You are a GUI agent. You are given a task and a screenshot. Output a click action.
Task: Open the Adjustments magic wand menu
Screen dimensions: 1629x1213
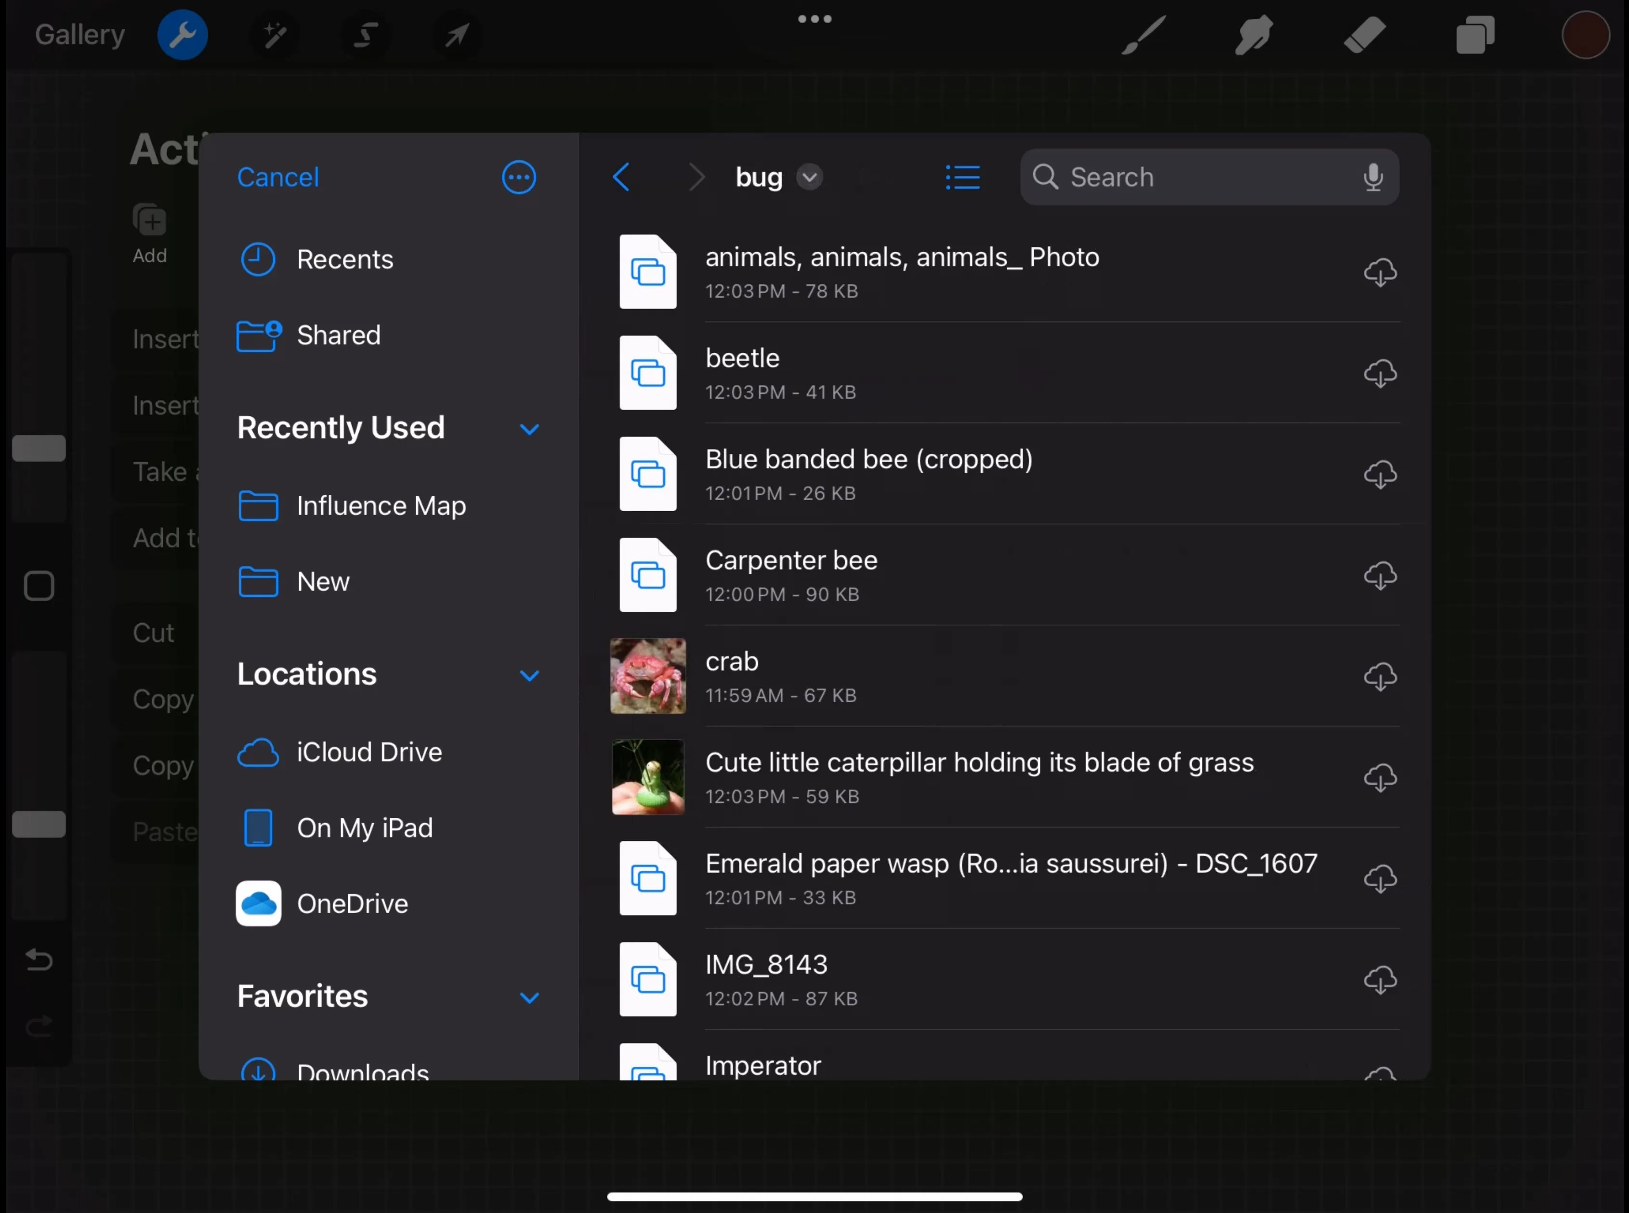tap(274, 35)
